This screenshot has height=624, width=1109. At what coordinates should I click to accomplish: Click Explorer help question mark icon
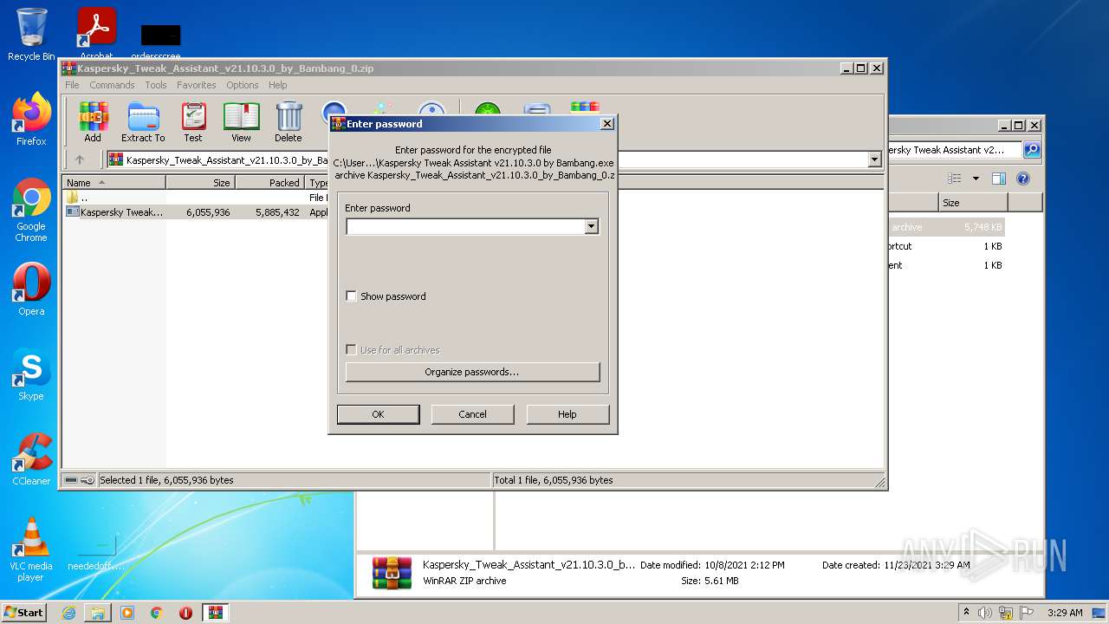coord(1022,179)
